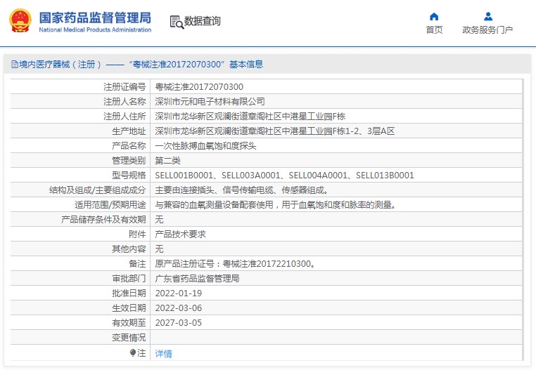Click the 型号规格 label
Image resolution: width=536 pixels, height=370 pixels.
coord(129,175)
